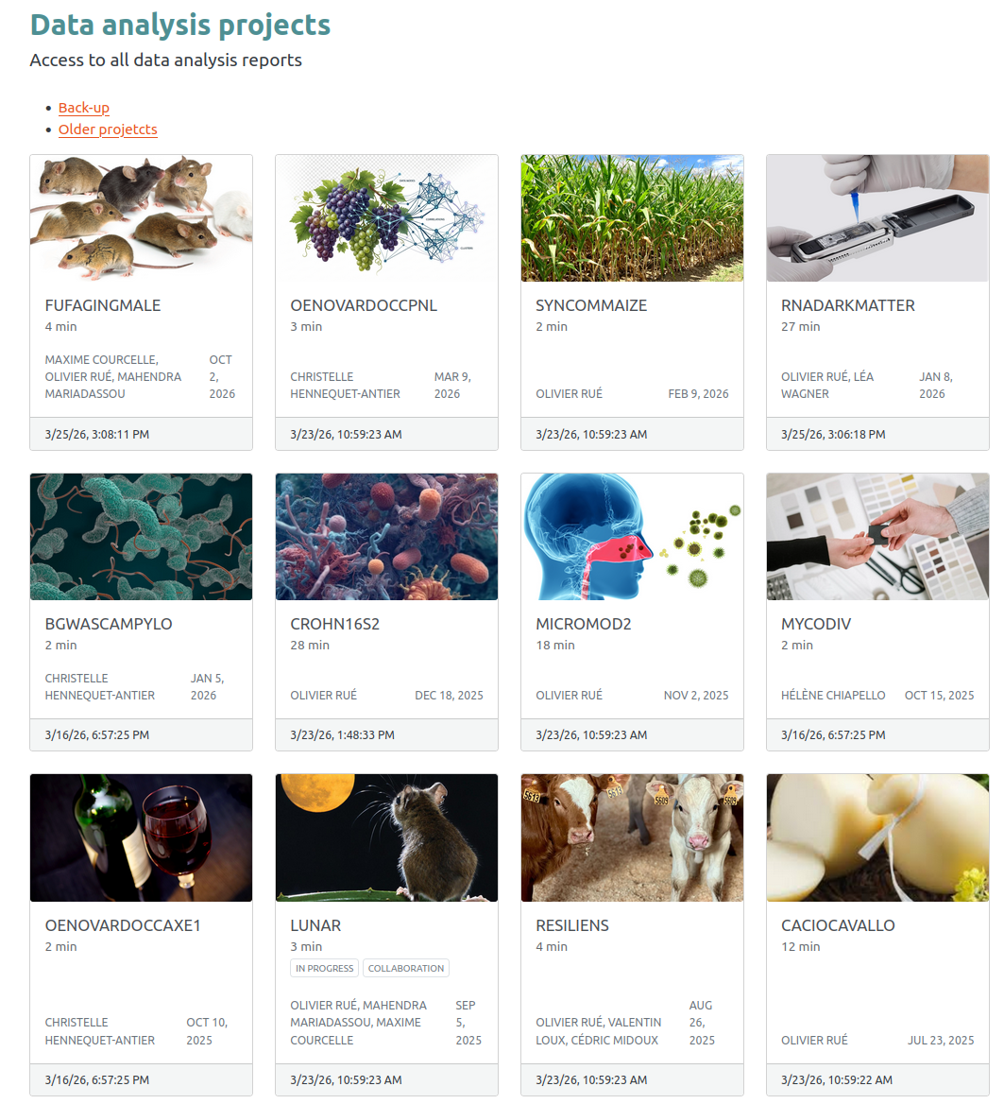Click the CROHN16S2 microbiome image
This screenshot has width=1004, height=1104.
[x=386, y=537]
